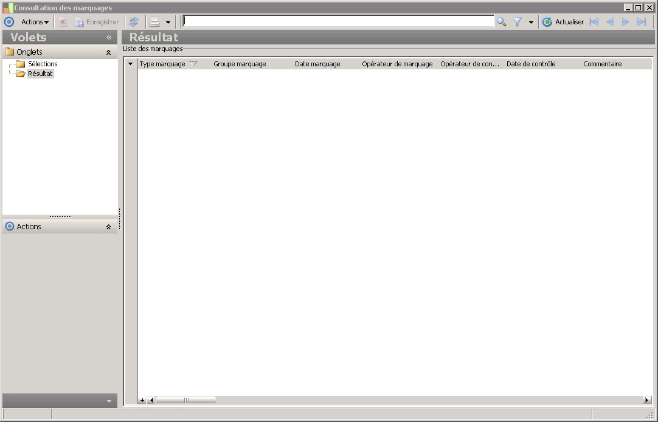This screenshot has width=658, height=422.
Task: Open the grid row selector dropdown
Action: [x=131, y=64]
